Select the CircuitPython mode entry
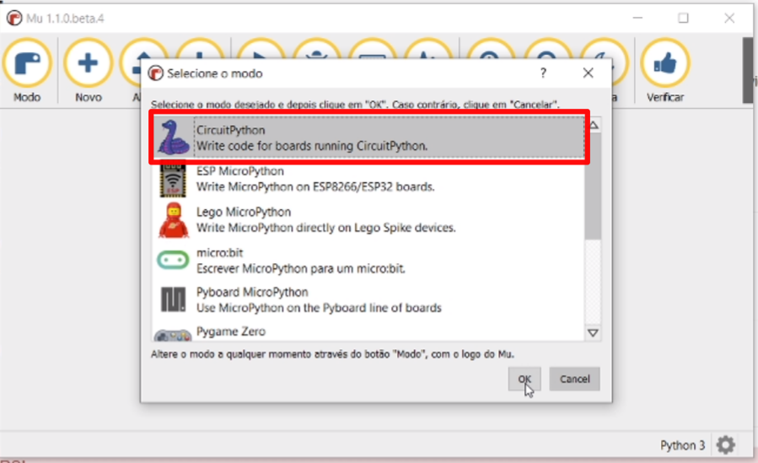The height and width of the screenshot is (463, 758). tap(369, 137)
